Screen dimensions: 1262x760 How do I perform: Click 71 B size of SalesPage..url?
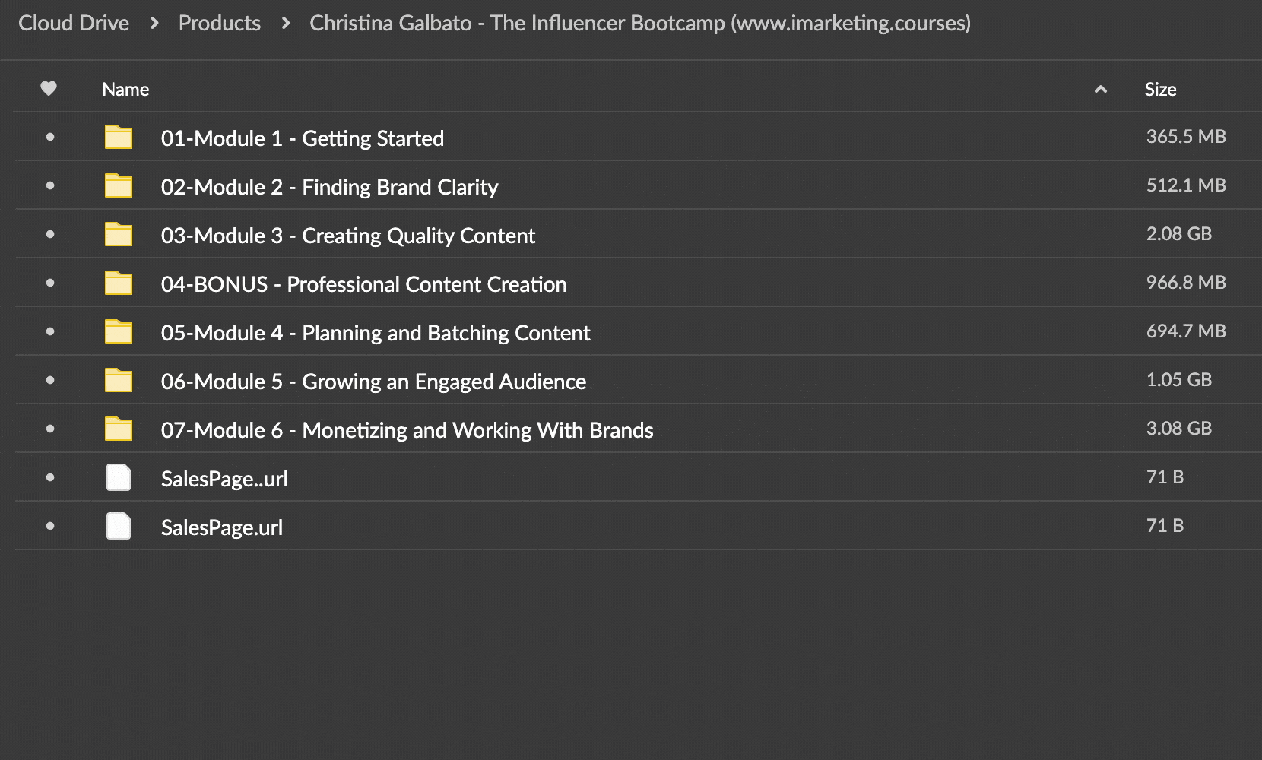(x=1165, y=477)
